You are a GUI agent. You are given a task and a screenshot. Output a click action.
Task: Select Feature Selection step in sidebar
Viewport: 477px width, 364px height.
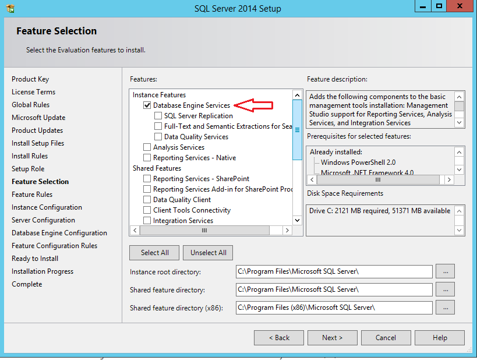(x=40, y=182)
